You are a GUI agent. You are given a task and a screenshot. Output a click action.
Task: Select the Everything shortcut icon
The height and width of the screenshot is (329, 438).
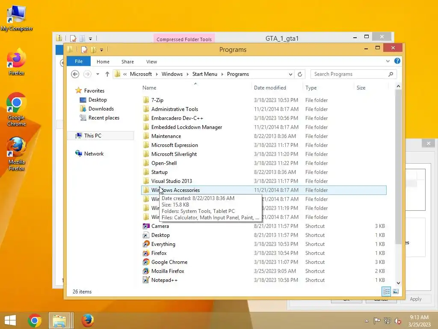click(146, 244)
